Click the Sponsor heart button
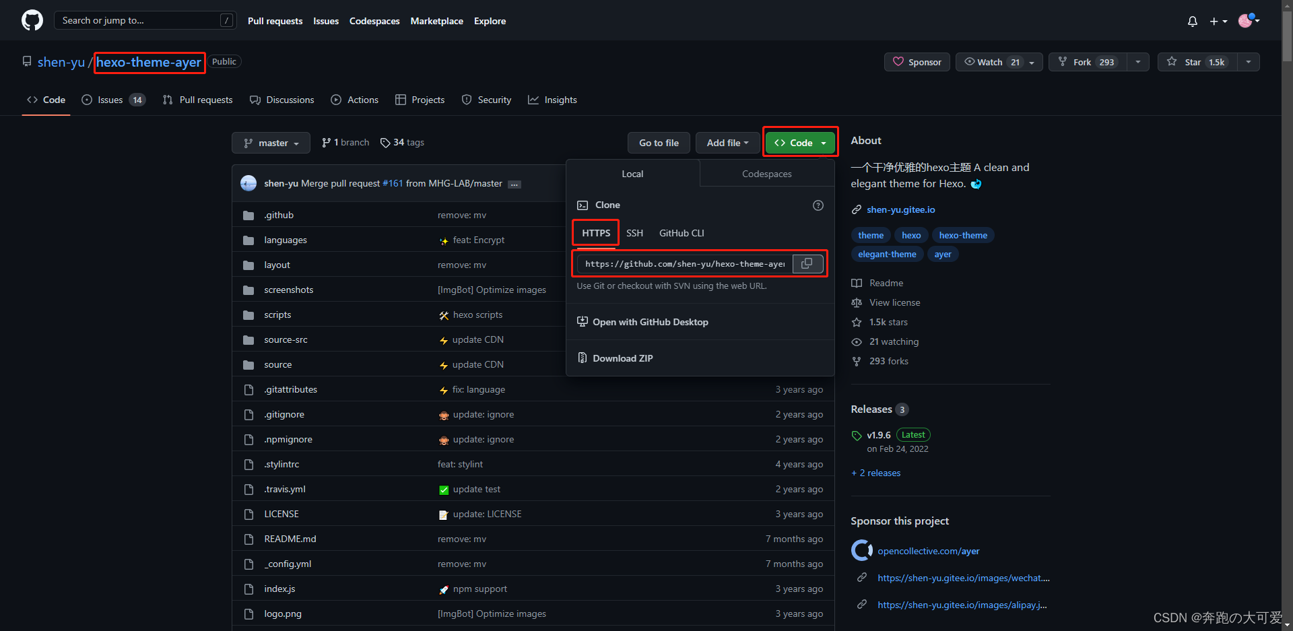The height and width of the screenshot is (631, 1293). click(x=917, y=62)
